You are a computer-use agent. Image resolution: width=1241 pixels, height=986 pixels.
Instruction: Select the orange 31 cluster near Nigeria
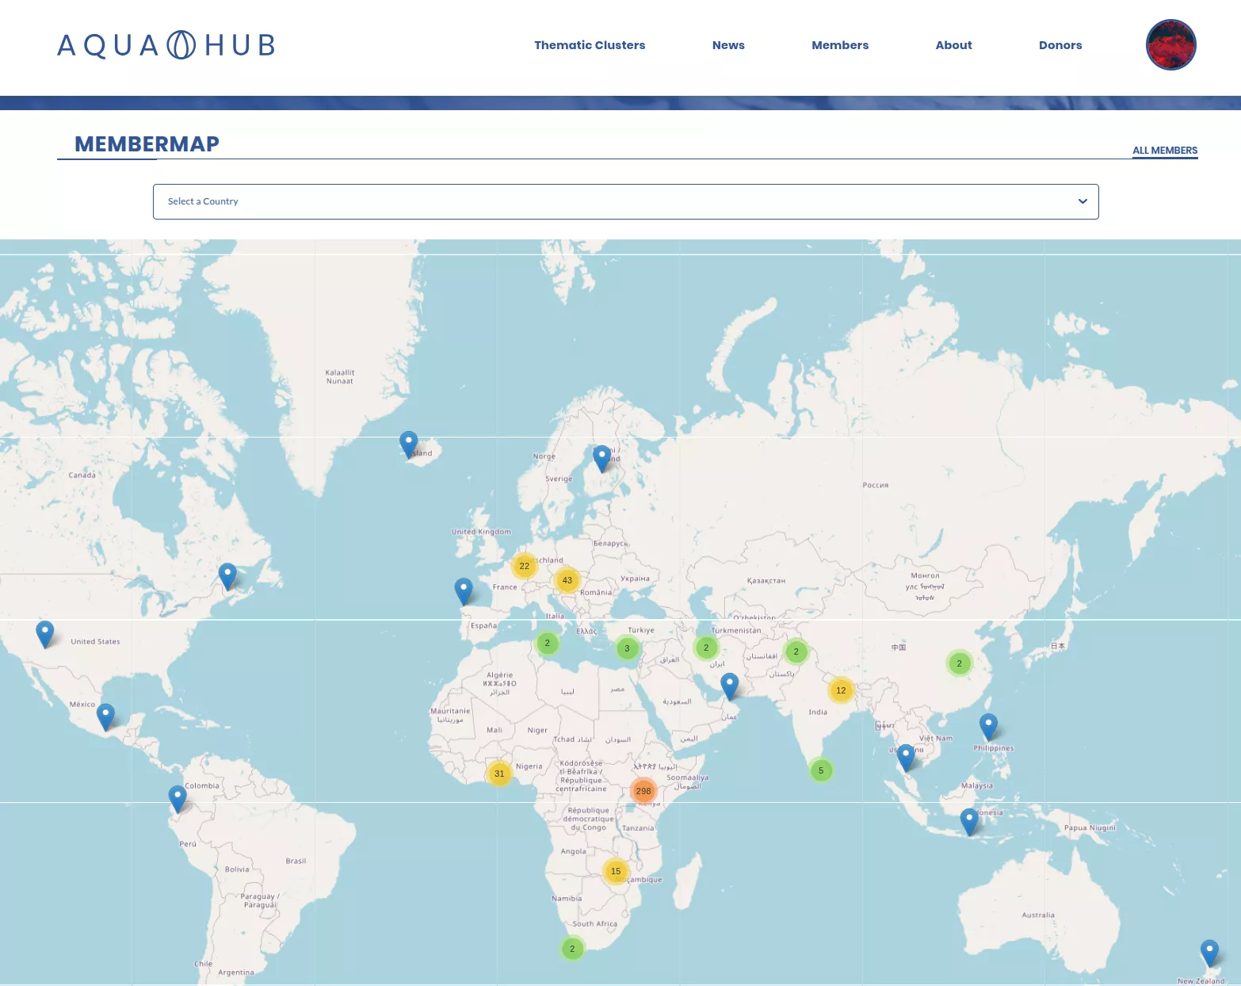pyautogui.click(x=499, y=774)
